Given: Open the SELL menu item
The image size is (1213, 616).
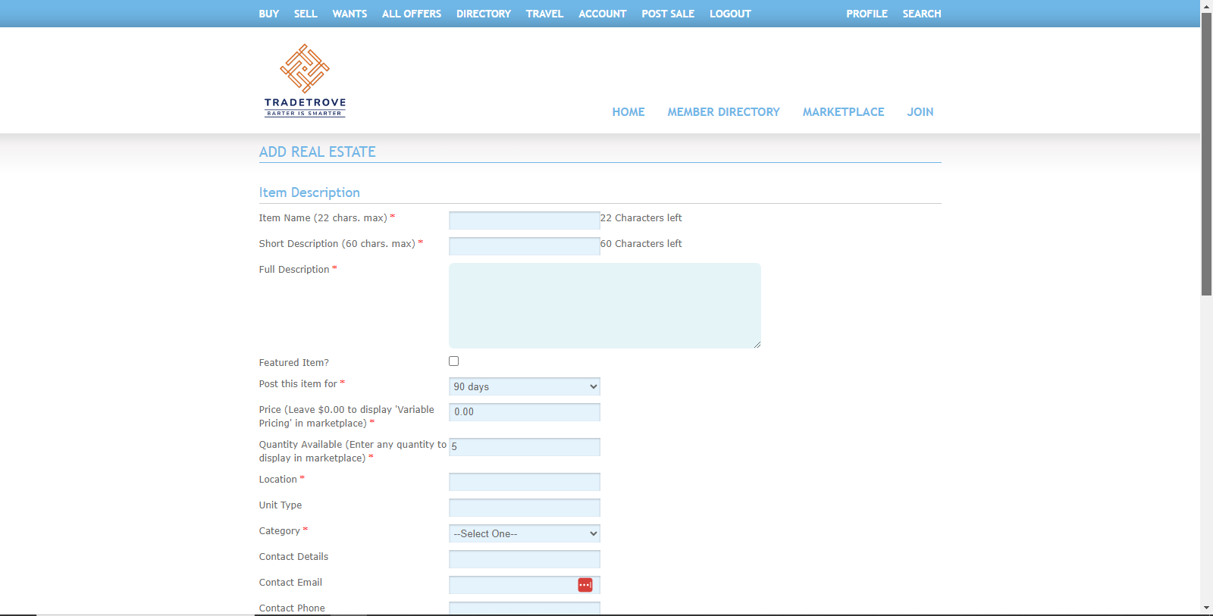Looking at the screenshot, I should (x=306, y=14).
